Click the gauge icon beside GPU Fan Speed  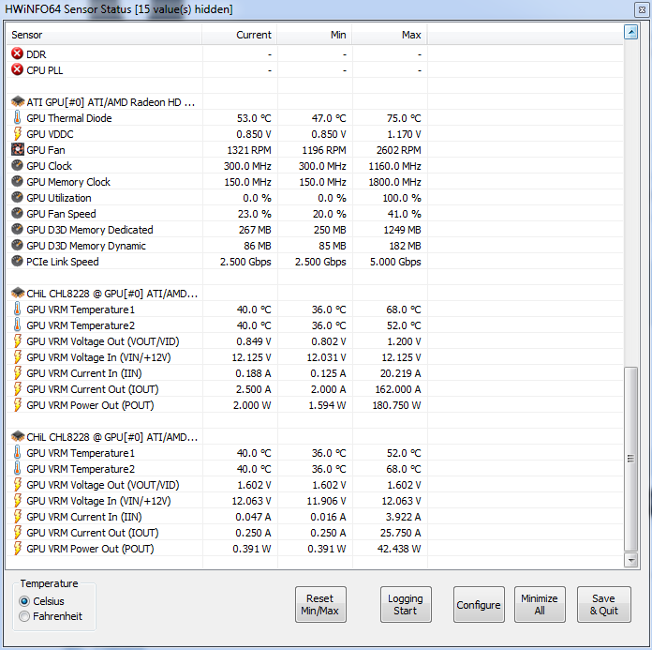17,213
